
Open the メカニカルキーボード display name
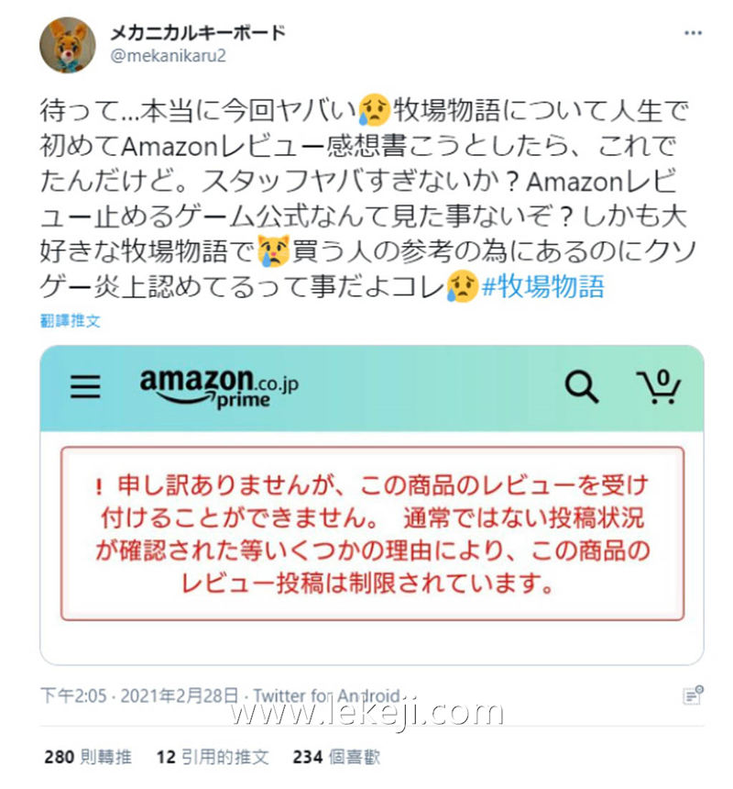[198, 33]
